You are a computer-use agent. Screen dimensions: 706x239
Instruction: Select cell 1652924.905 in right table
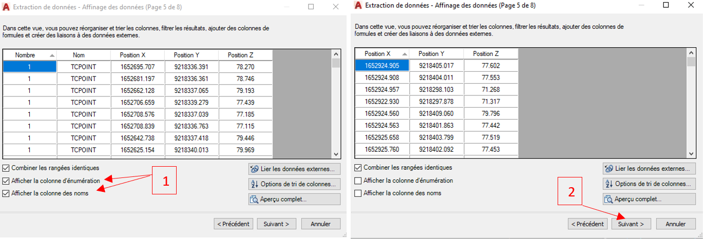(x=381, y=66)
